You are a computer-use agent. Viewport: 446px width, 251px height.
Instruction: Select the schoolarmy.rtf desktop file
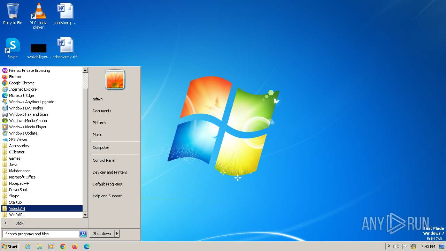click(x=65, y=48)
